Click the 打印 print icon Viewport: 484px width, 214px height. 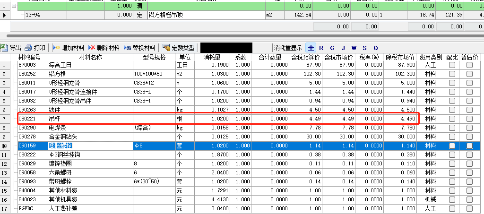pos(28,48)
